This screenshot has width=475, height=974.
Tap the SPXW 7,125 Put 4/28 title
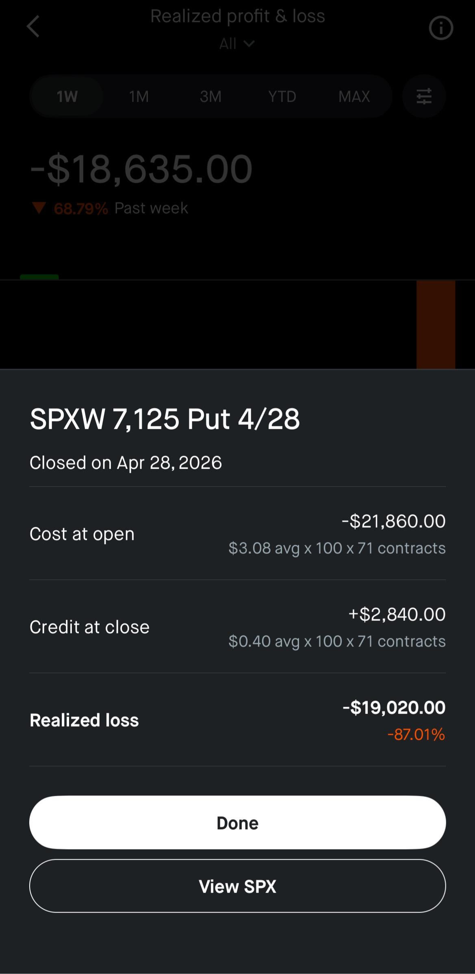165,419
